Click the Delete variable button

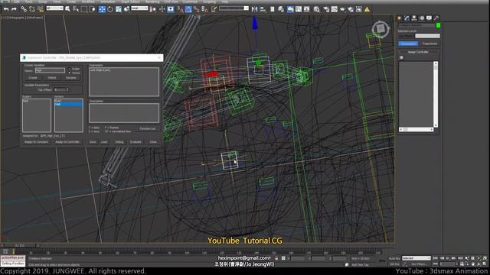pyautogui.click(x=52, y=78)
